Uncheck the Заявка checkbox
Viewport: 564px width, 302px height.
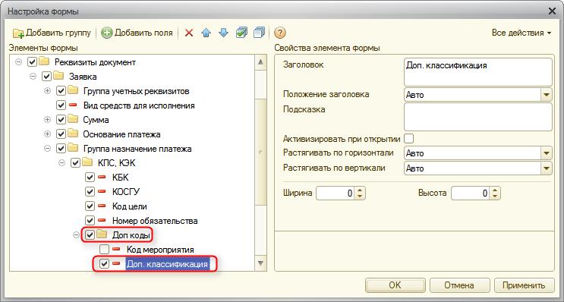46,77
